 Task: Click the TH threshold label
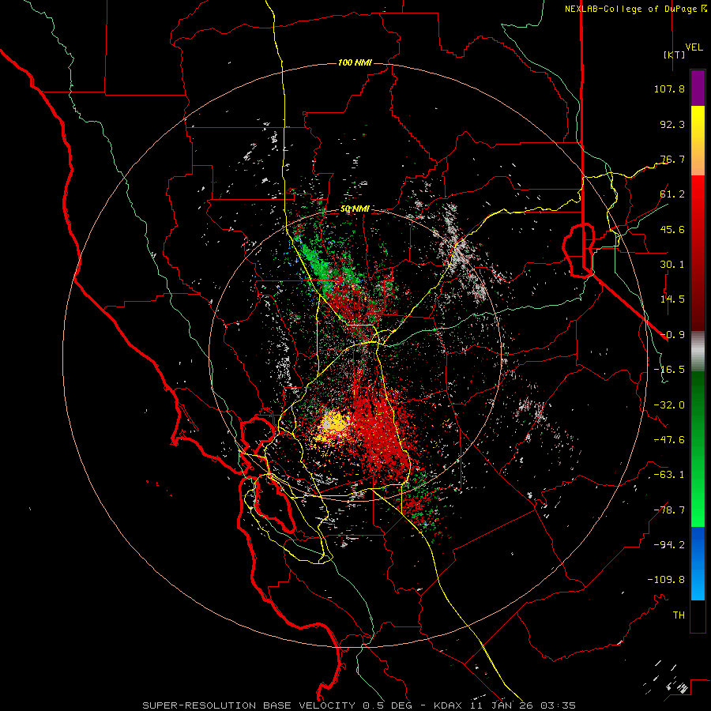coord(679,615)
